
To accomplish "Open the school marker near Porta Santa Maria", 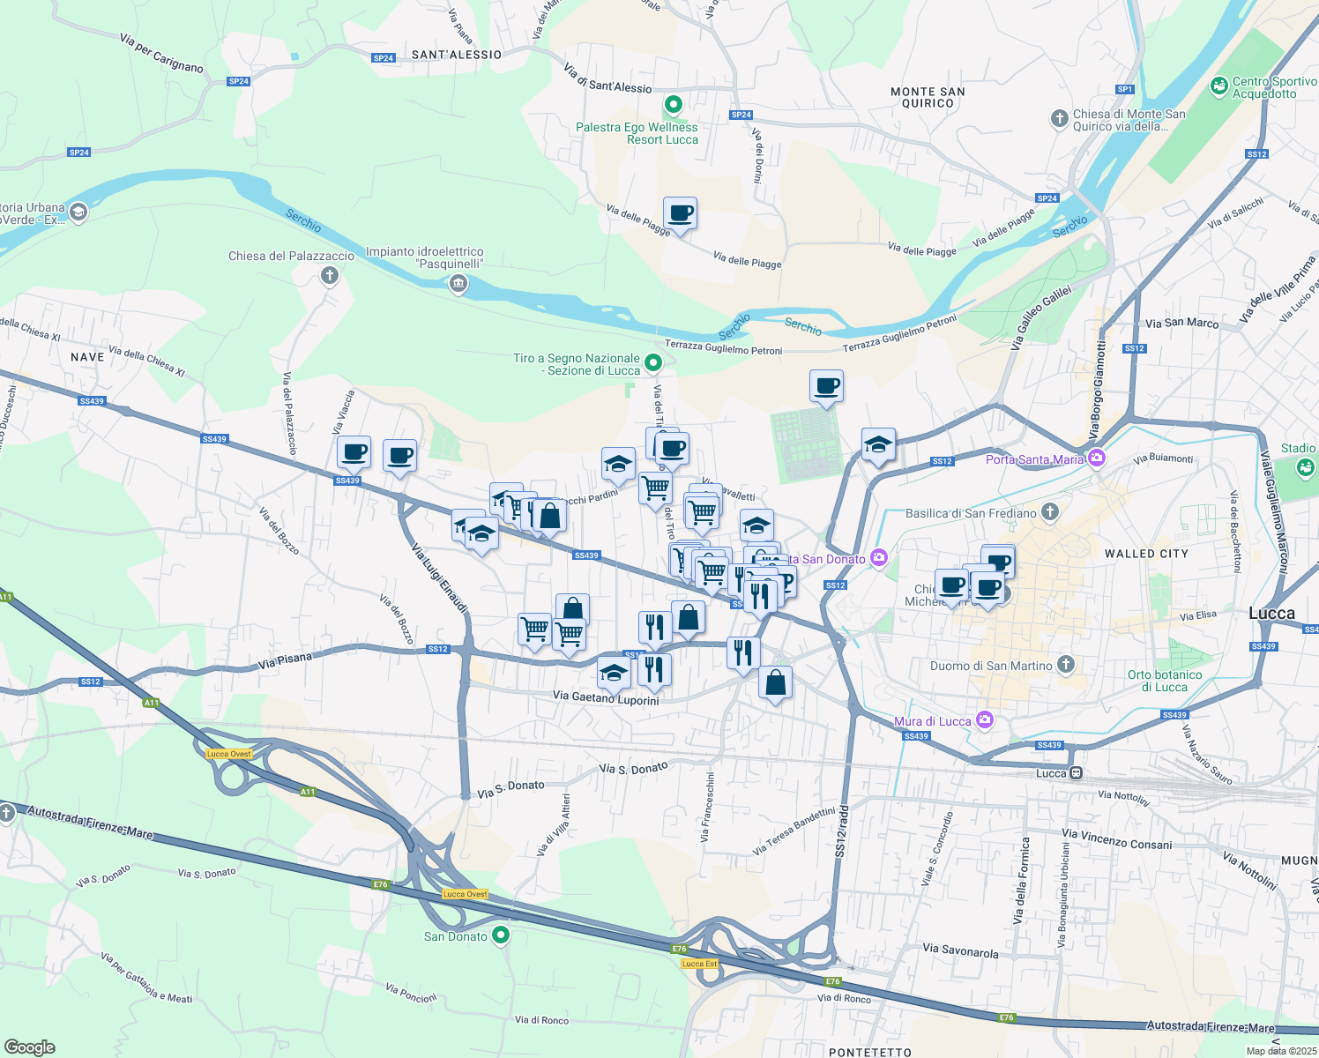I will [877, 446].
